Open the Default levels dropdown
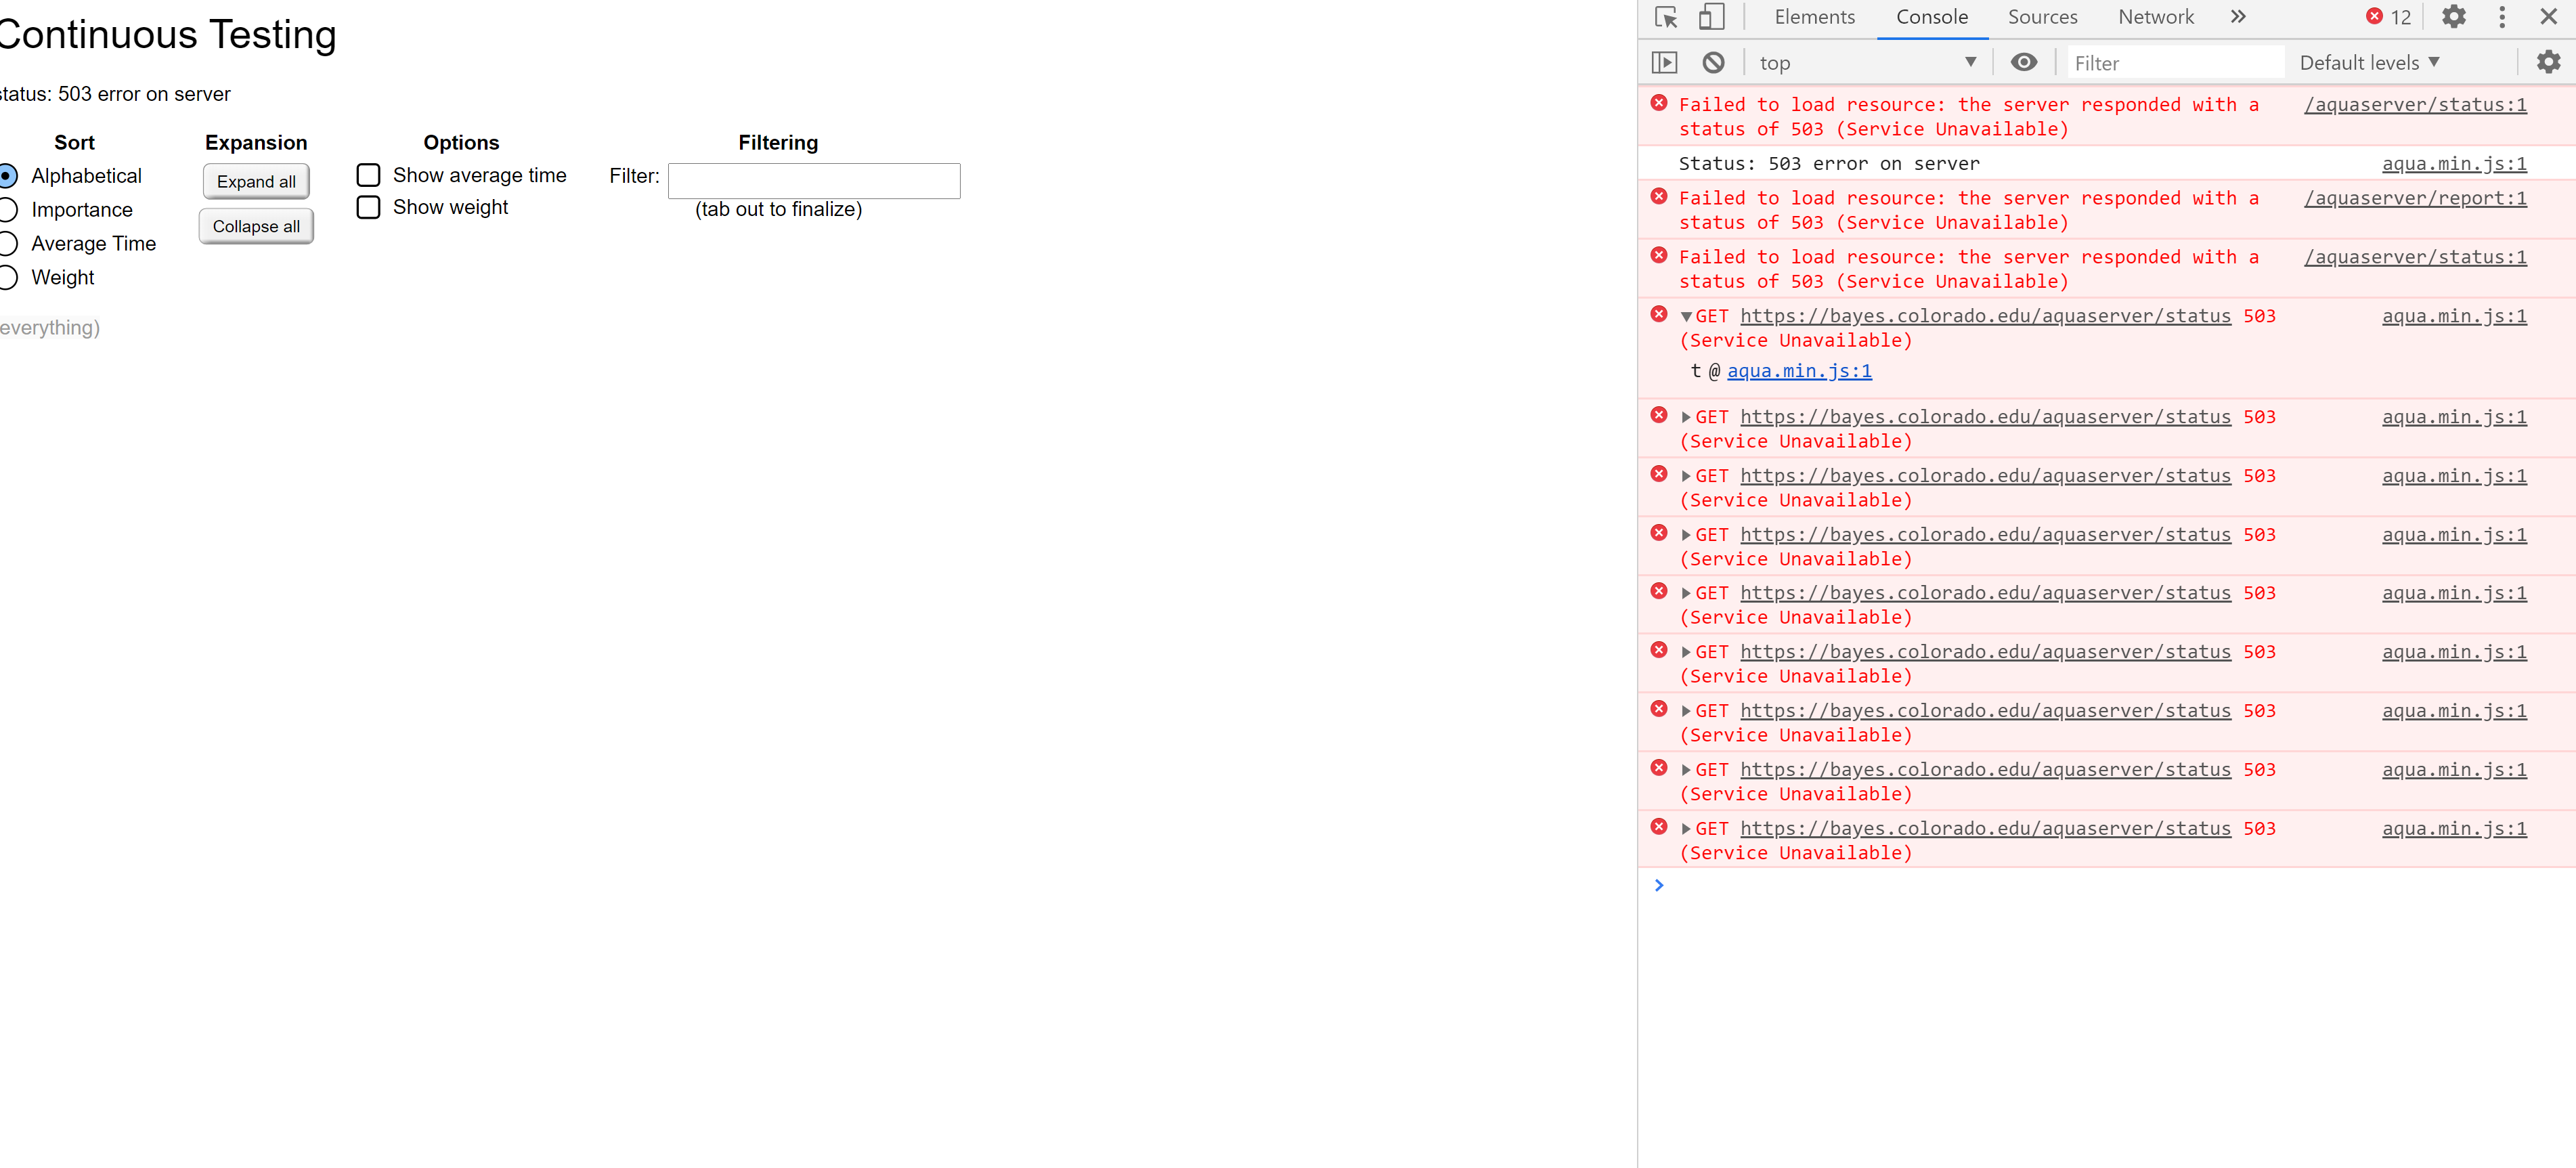 click(2368, 62)
